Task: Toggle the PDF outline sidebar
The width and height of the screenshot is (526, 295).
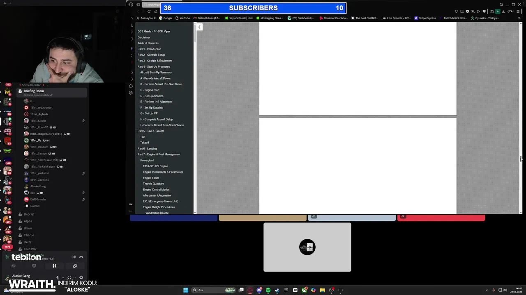Action: click(x=199, y=27)
